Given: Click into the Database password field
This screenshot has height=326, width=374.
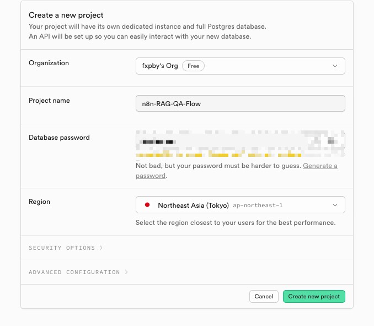Looking at the screenshot, I should 240,141.
